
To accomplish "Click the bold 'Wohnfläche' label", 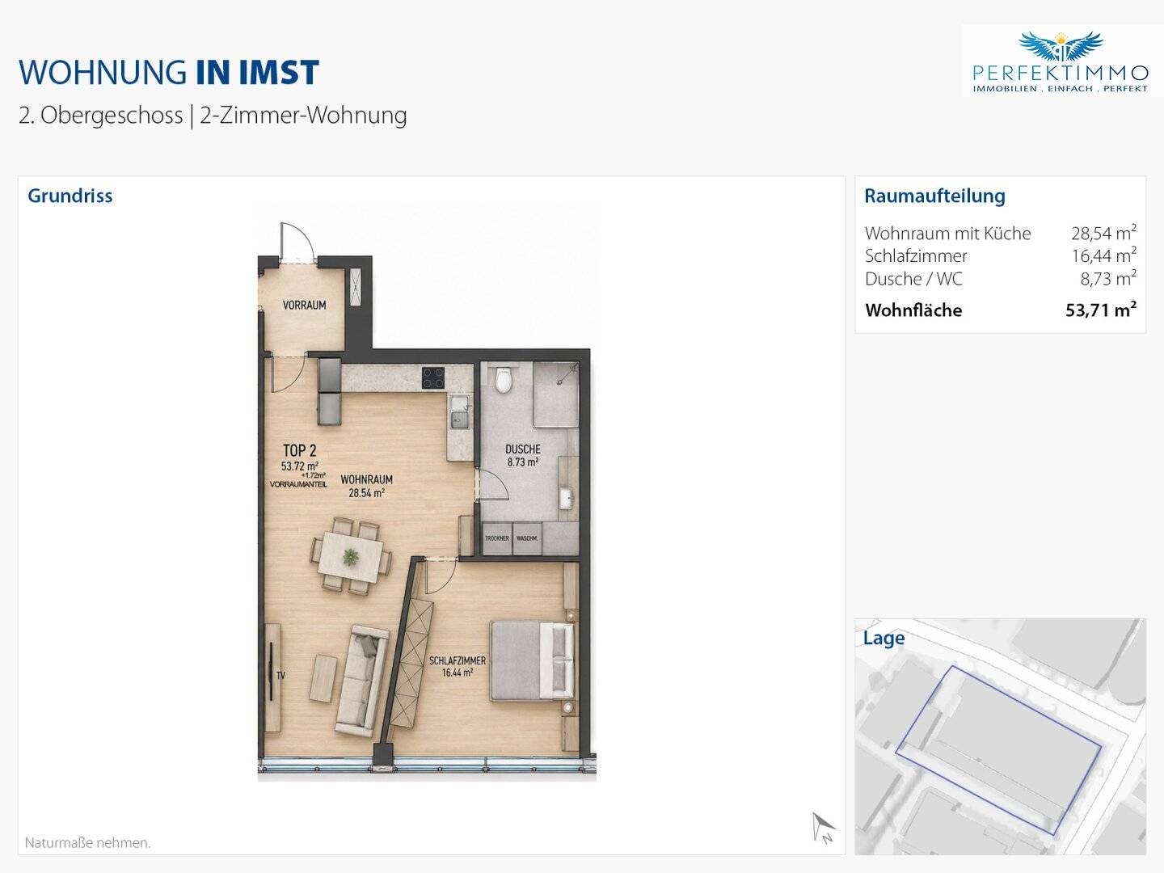I will (x=913, y=310).
